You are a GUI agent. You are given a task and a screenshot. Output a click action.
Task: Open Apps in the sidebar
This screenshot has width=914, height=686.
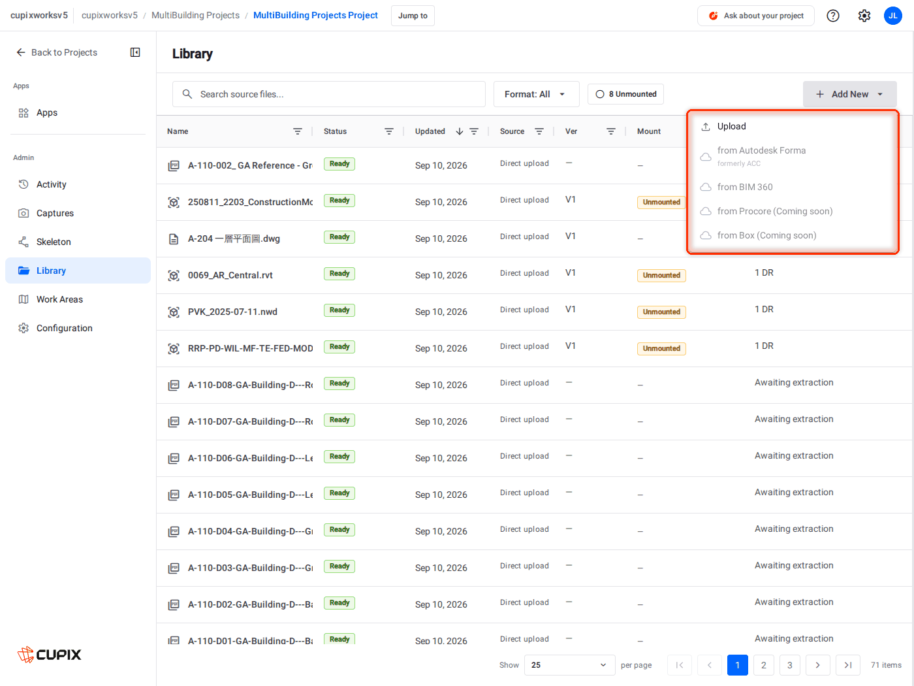point(78,112)
